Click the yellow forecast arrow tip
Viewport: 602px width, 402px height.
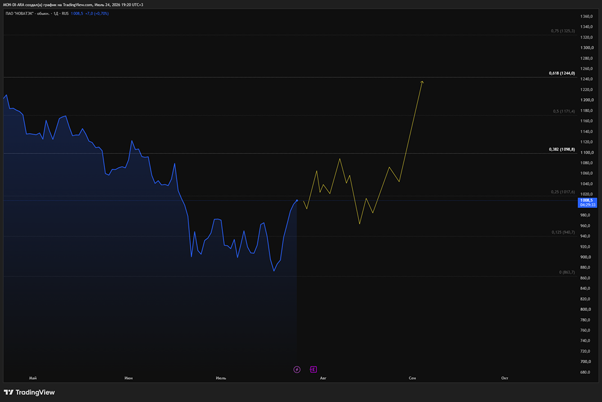[x=422, y=82]
